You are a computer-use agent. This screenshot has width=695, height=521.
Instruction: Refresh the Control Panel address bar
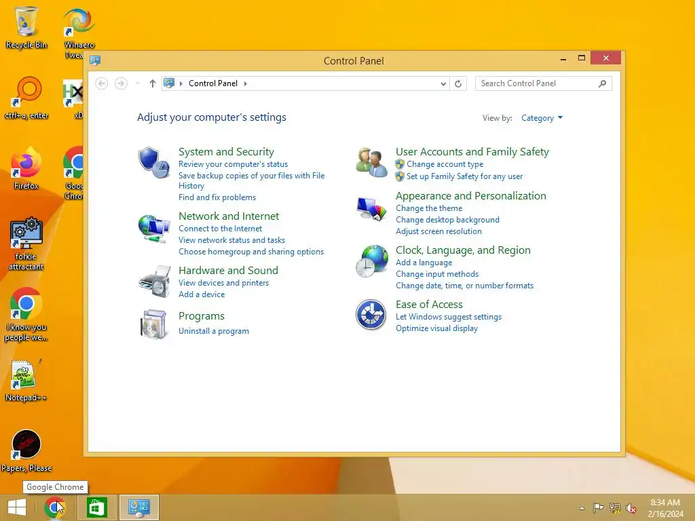[x=458, y=83]
